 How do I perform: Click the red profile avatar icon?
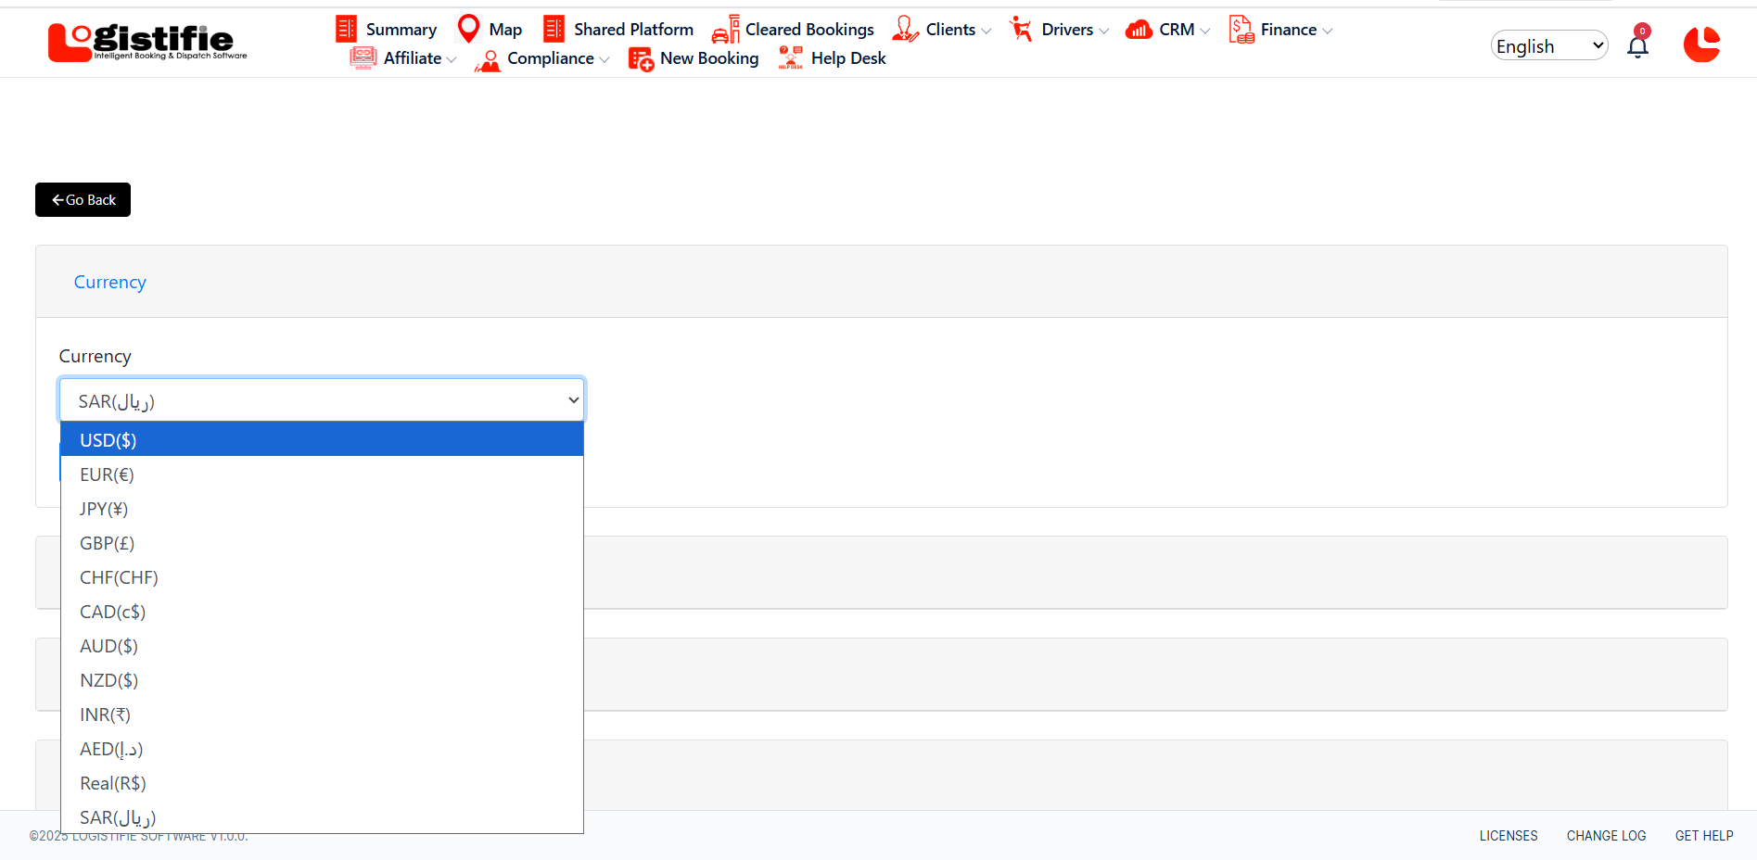(1701, 44)
